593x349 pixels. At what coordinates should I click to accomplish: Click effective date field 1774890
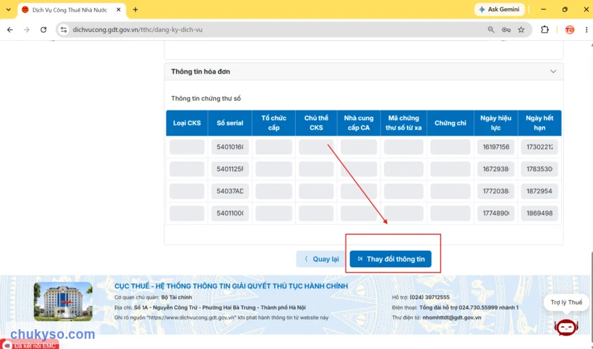point(496,213)
